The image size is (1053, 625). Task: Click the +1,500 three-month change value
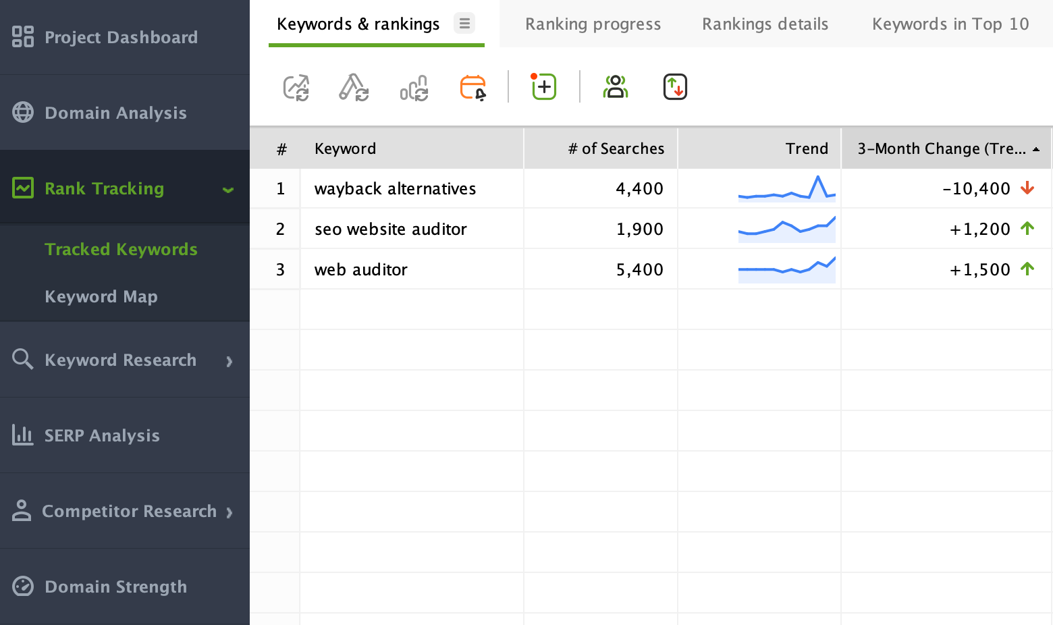coord(980,270)
